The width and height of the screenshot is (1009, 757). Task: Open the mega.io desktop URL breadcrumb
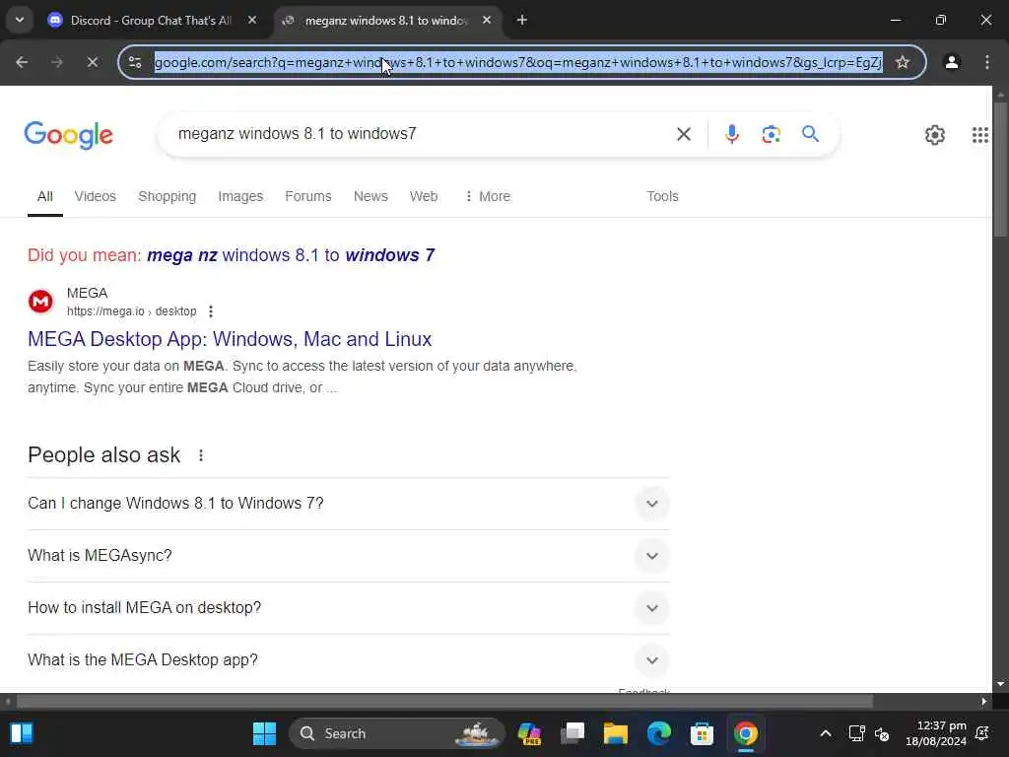[x=132, y=311]
